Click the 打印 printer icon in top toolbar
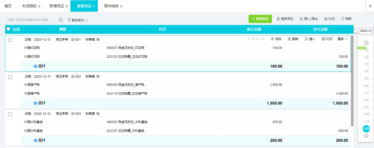The image size is (374, 148). pos(326,19)
